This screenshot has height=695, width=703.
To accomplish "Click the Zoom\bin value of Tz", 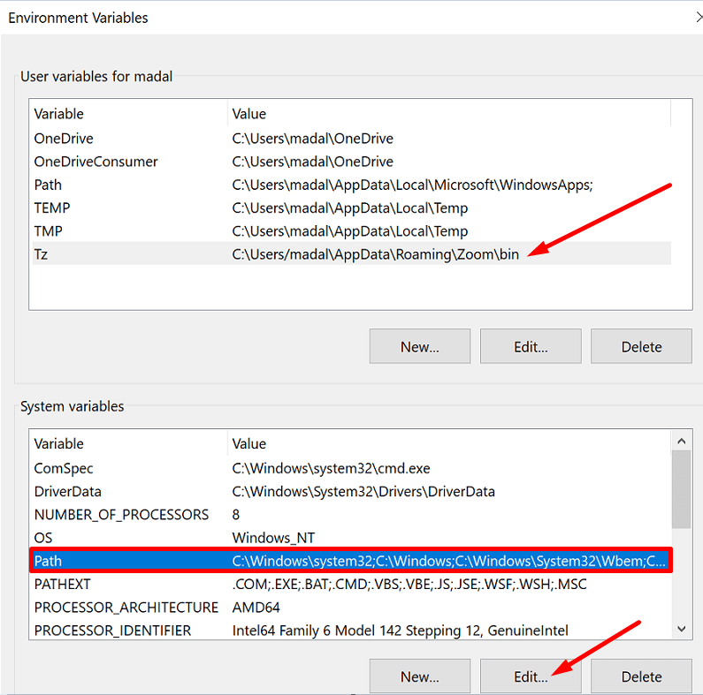I will 375,254.
